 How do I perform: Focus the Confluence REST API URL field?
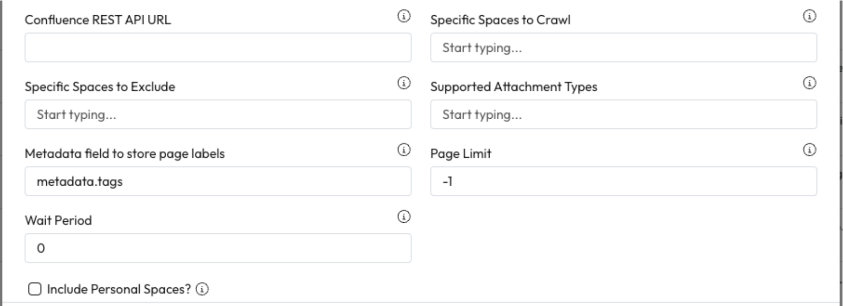[x=218, y=48]
